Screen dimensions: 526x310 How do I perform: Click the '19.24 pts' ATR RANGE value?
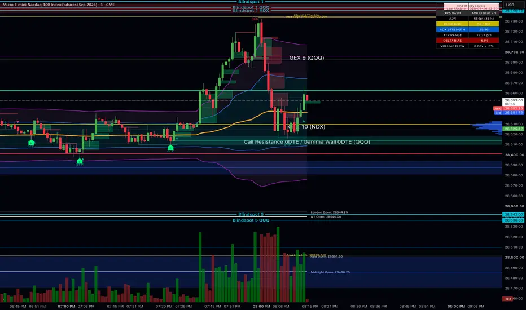click(x=484, y=35)
